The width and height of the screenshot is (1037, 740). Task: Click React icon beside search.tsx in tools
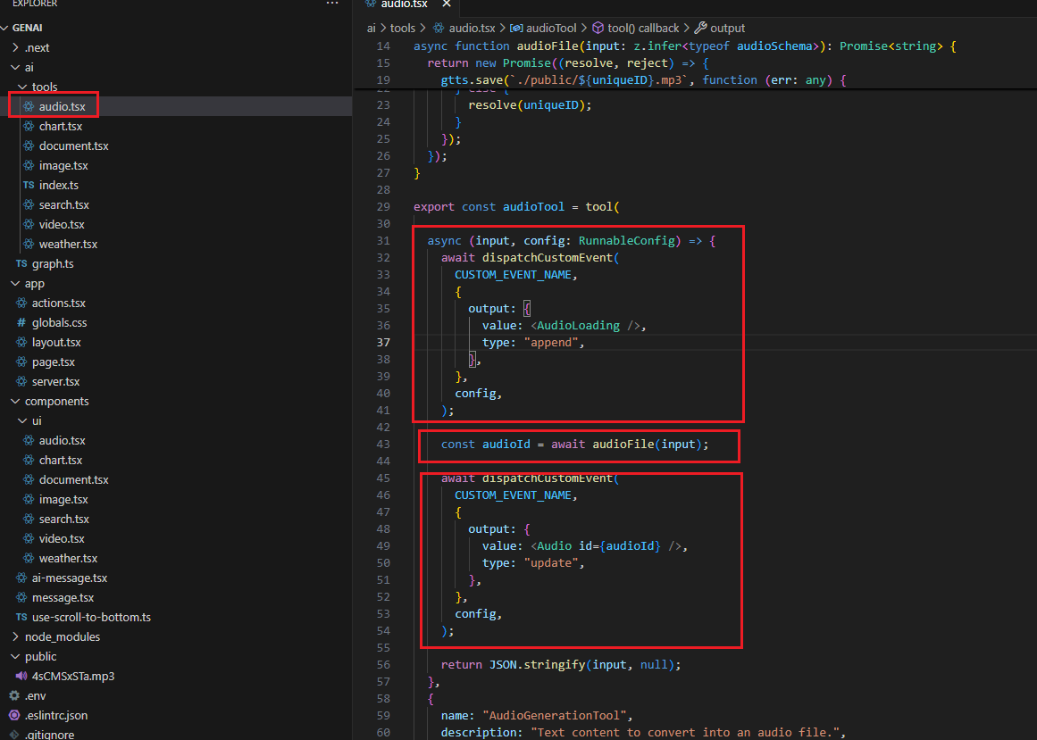[29, 204]
